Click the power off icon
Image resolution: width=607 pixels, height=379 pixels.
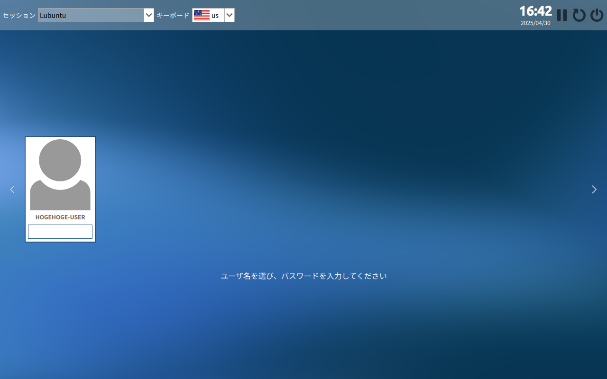(x=597, y=15)
